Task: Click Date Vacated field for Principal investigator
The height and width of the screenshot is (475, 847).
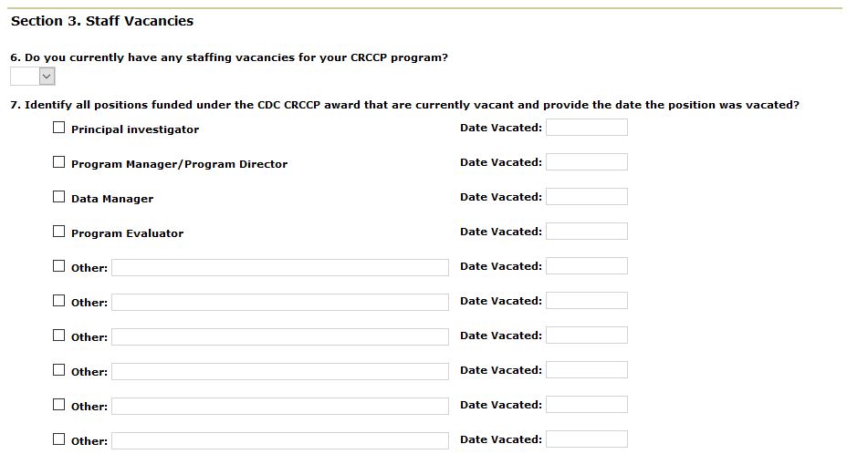Action: point(586,128)
